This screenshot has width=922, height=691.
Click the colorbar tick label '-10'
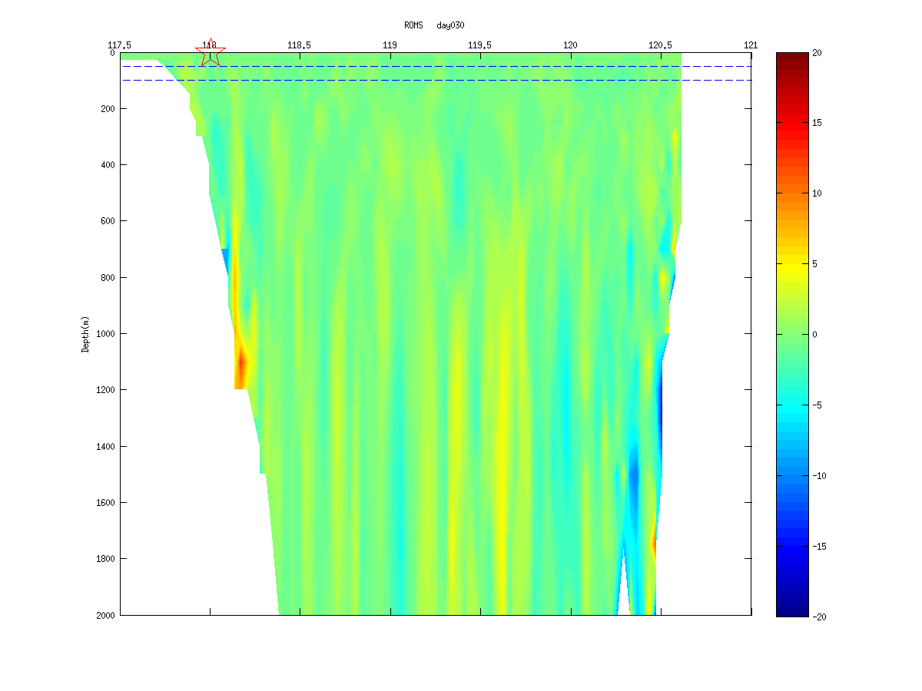pos(819,475)
